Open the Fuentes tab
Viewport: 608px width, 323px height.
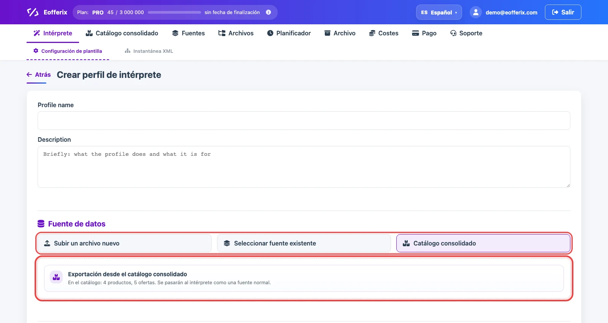coord(188,33)
